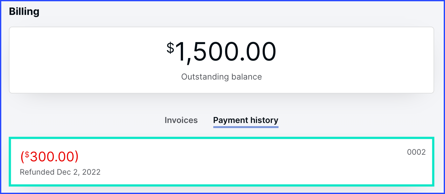The width and height of the screenshot is (445, 194).
Task: Switch to the Invoices tab
Action: 181,120
